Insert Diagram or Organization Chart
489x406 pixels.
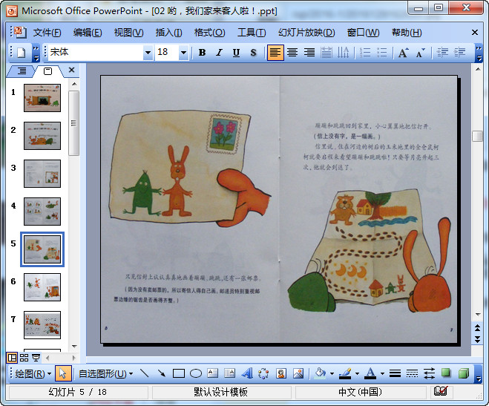coord(264,373)
